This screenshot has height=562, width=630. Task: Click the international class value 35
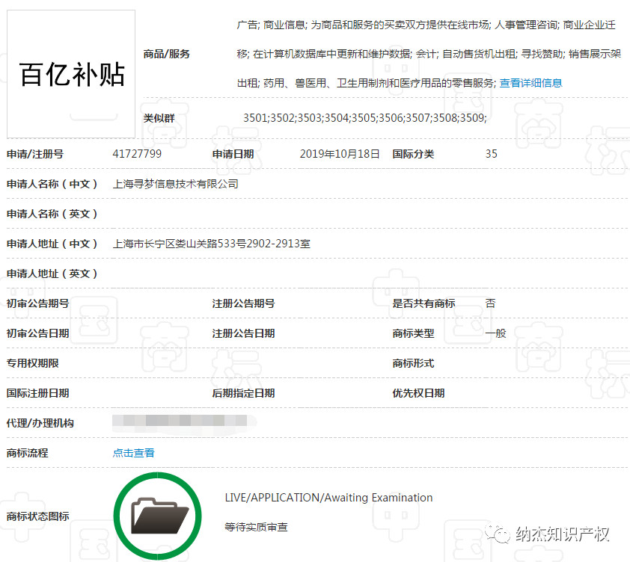tap(491, 154)
